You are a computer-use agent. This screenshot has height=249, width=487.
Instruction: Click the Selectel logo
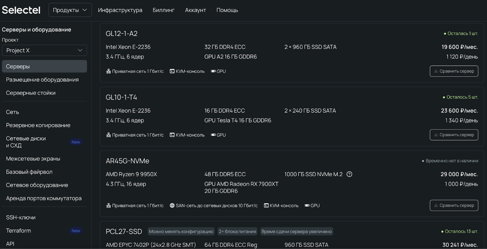pos(21,10)
